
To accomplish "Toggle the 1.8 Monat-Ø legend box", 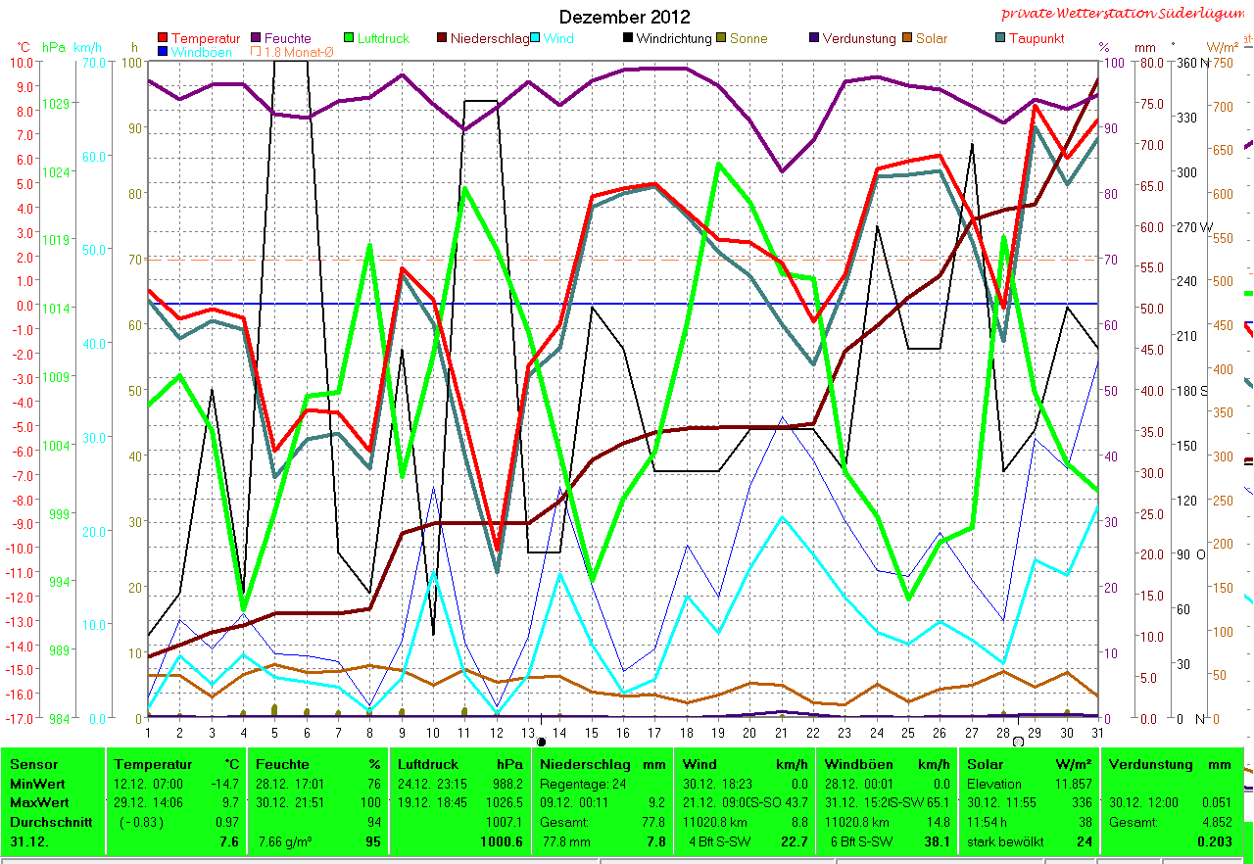I will 257,52.
